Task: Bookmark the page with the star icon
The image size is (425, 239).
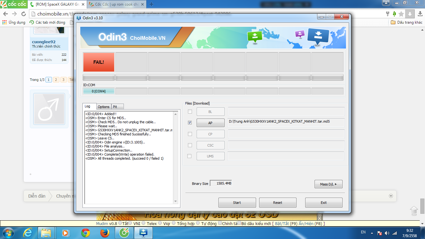Action: click(x=401, y=14)
